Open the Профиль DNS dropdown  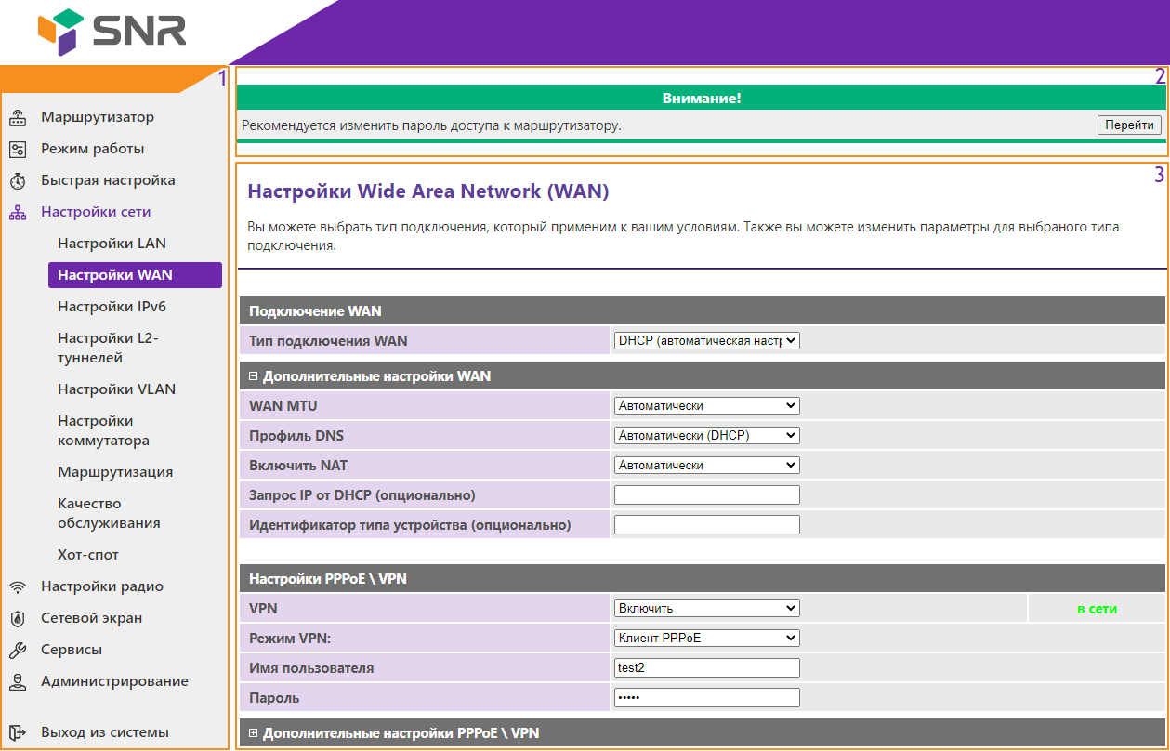pos(706,436)
